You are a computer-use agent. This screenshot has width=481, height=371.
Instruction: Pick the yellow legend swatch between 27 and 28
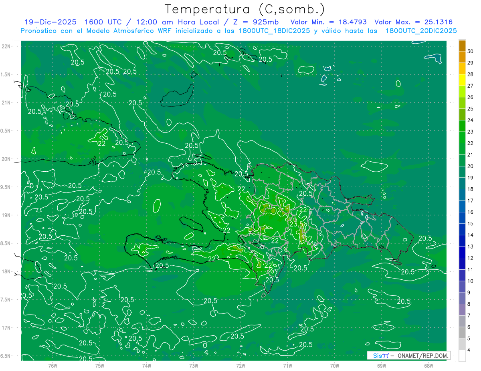tap(462, 80)
